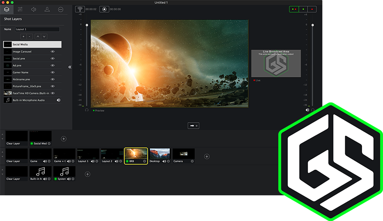The width and height of the screenshot is (383, 221).
Task: Select the Social Media shot thumbnail
Action: point(40,136)
